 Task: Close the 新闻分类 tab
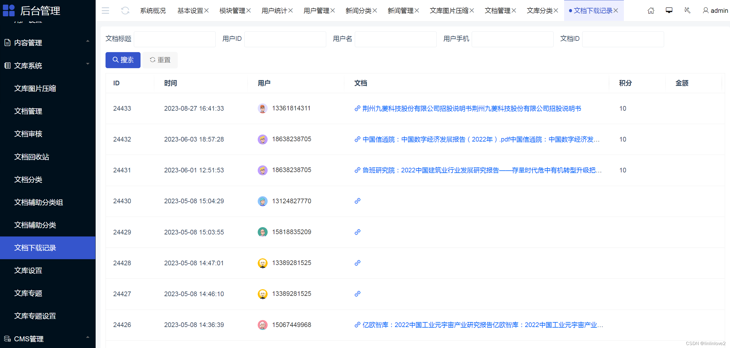[x=375, y=10]
